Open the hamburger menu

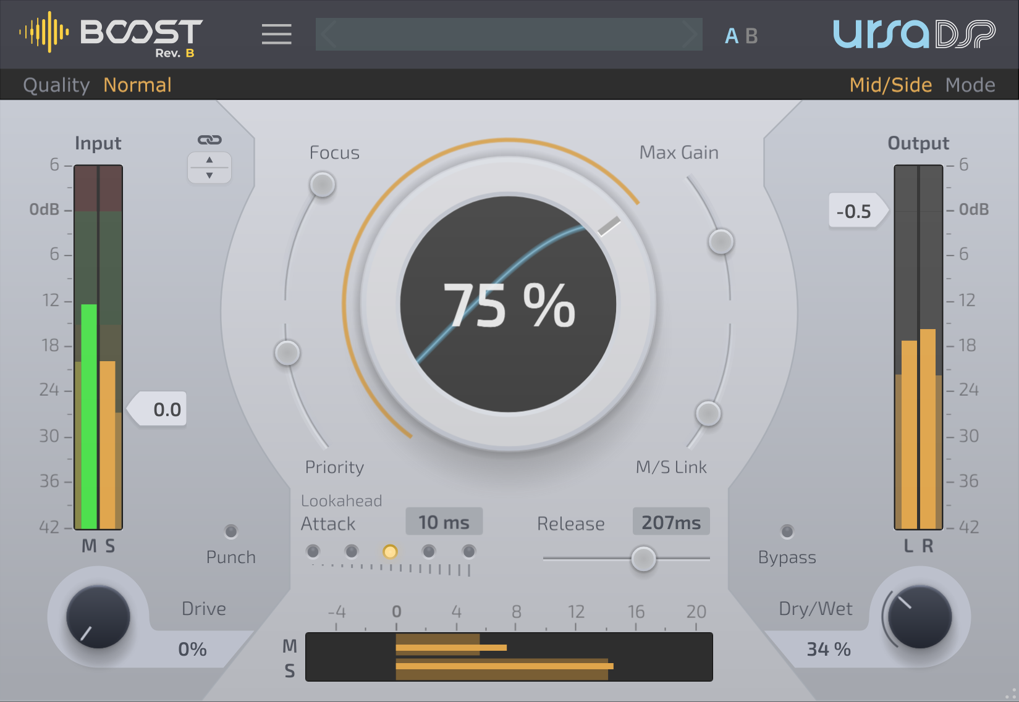coord(276,34)
